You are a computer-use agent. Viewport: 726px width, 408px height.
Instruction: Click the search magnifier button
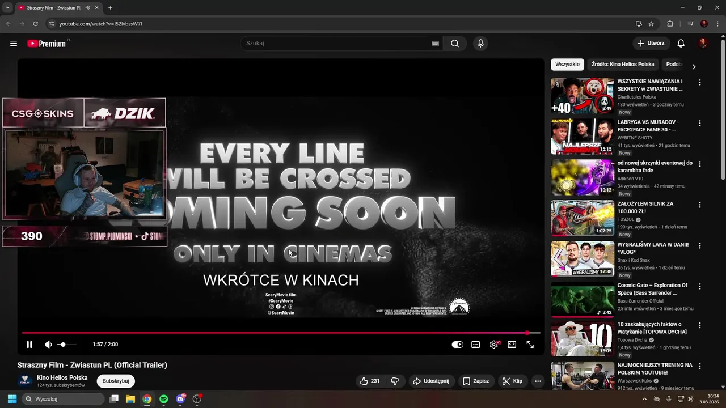coord(455,44)
